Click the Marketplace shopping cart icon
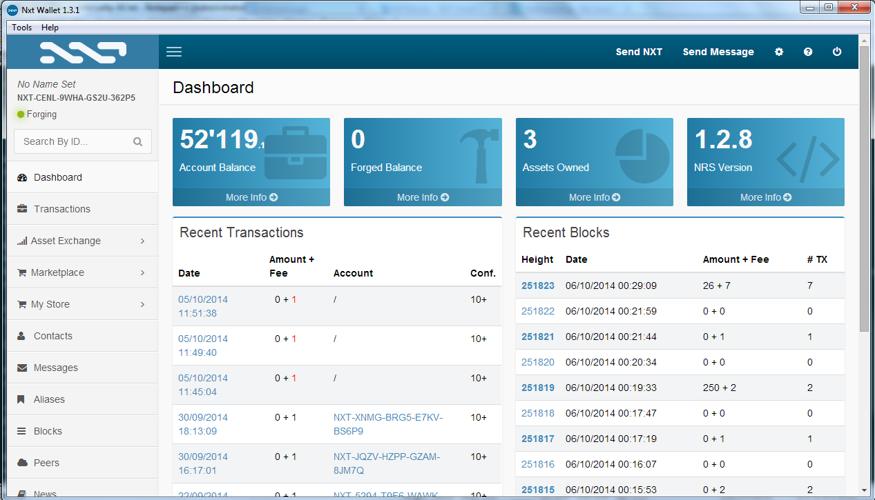The width and height of the screenshot is (875, 500). pos(21,272)
